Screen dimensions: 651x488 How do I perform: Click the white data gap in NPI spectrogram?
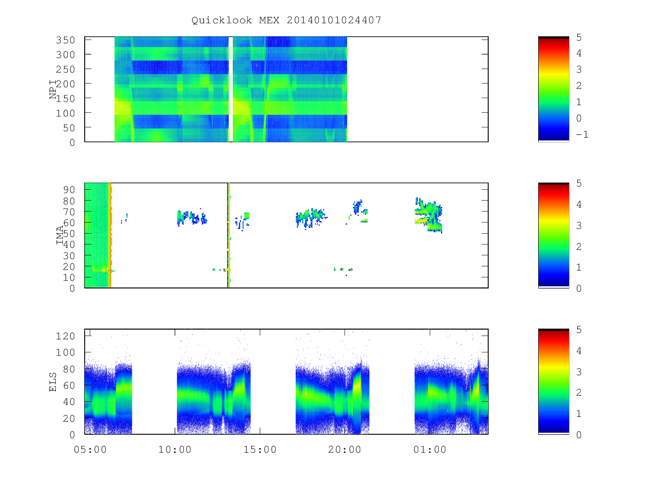[x=231, y=89]
